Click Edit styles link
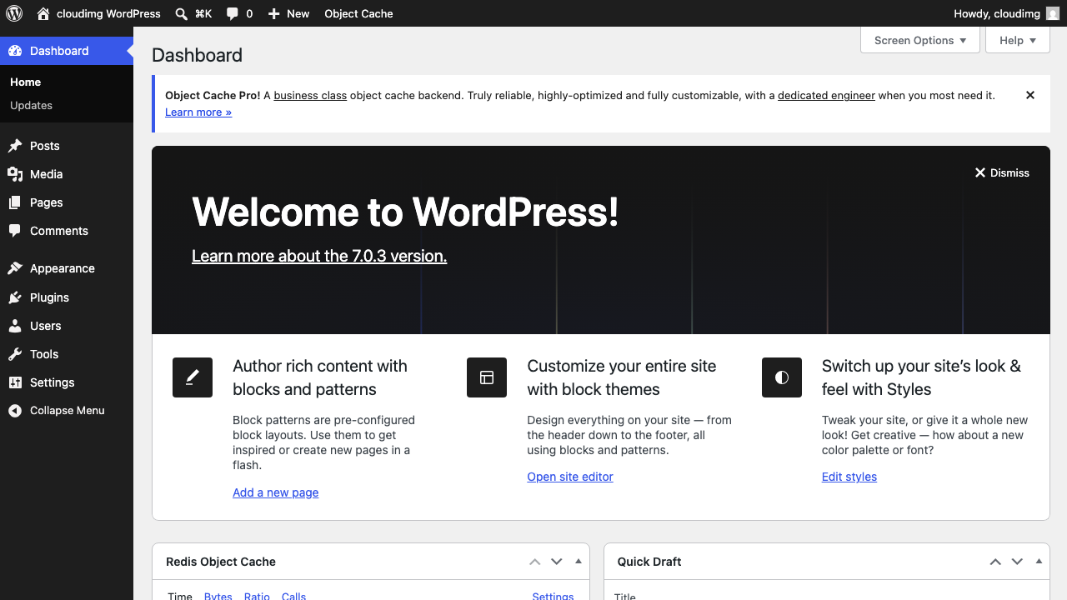The height and width of the screenshot is (600, 1067). [849, 477]
